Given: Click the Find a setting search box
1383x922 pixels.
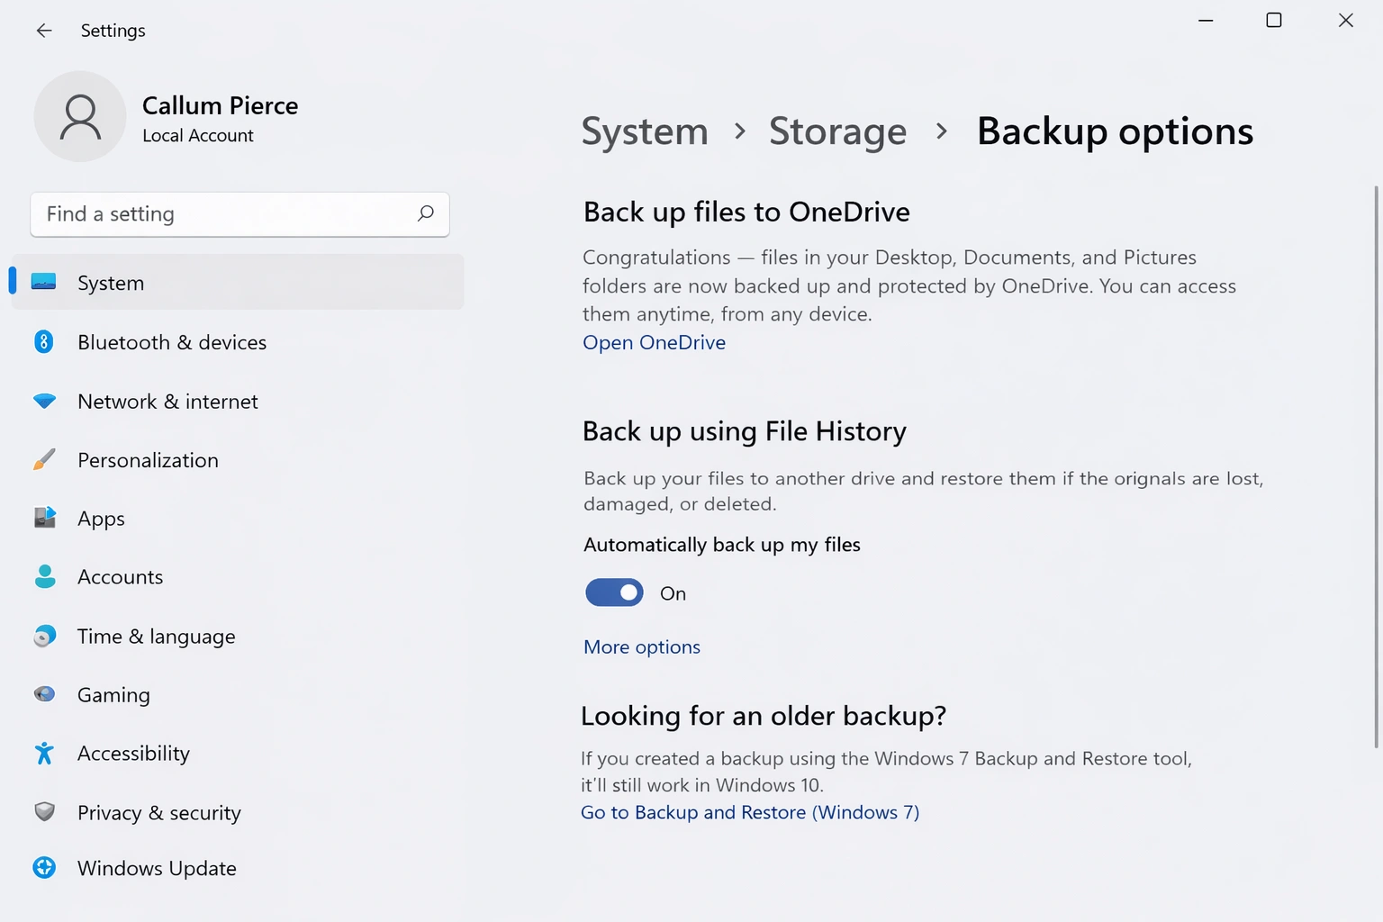Looking at the screenshot, I should pos(216,214).
